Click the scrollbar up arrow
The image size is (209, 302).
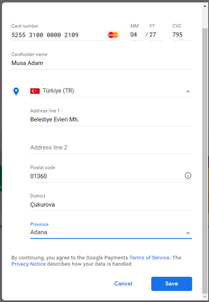(x=205, y=6)
